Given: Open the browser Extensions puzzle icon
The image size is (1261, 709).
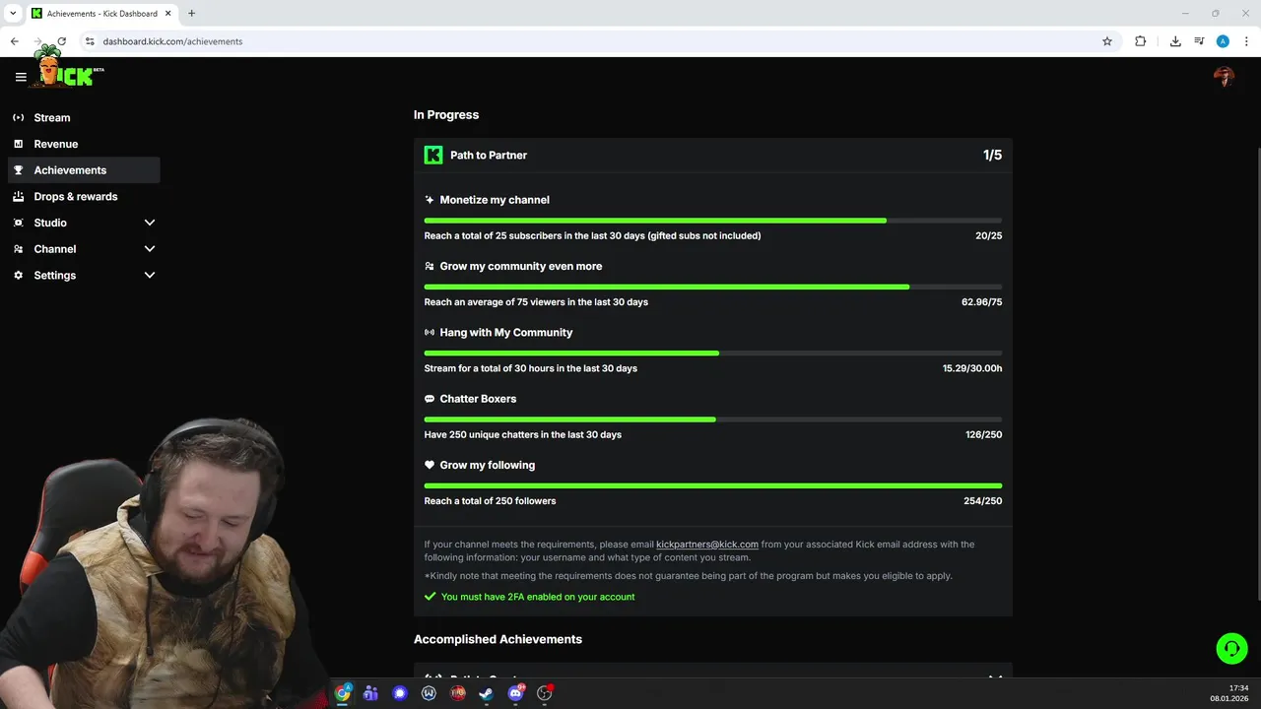Looking at the screenshot, I should tap(1140, 41).
